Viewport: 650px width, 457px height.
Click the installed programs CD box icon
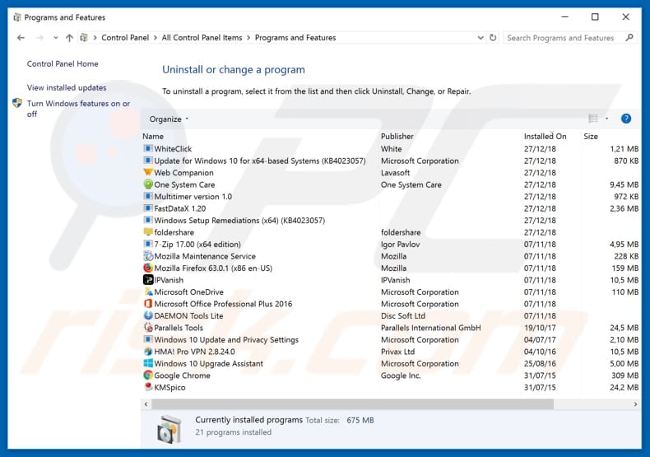(169, 429)
